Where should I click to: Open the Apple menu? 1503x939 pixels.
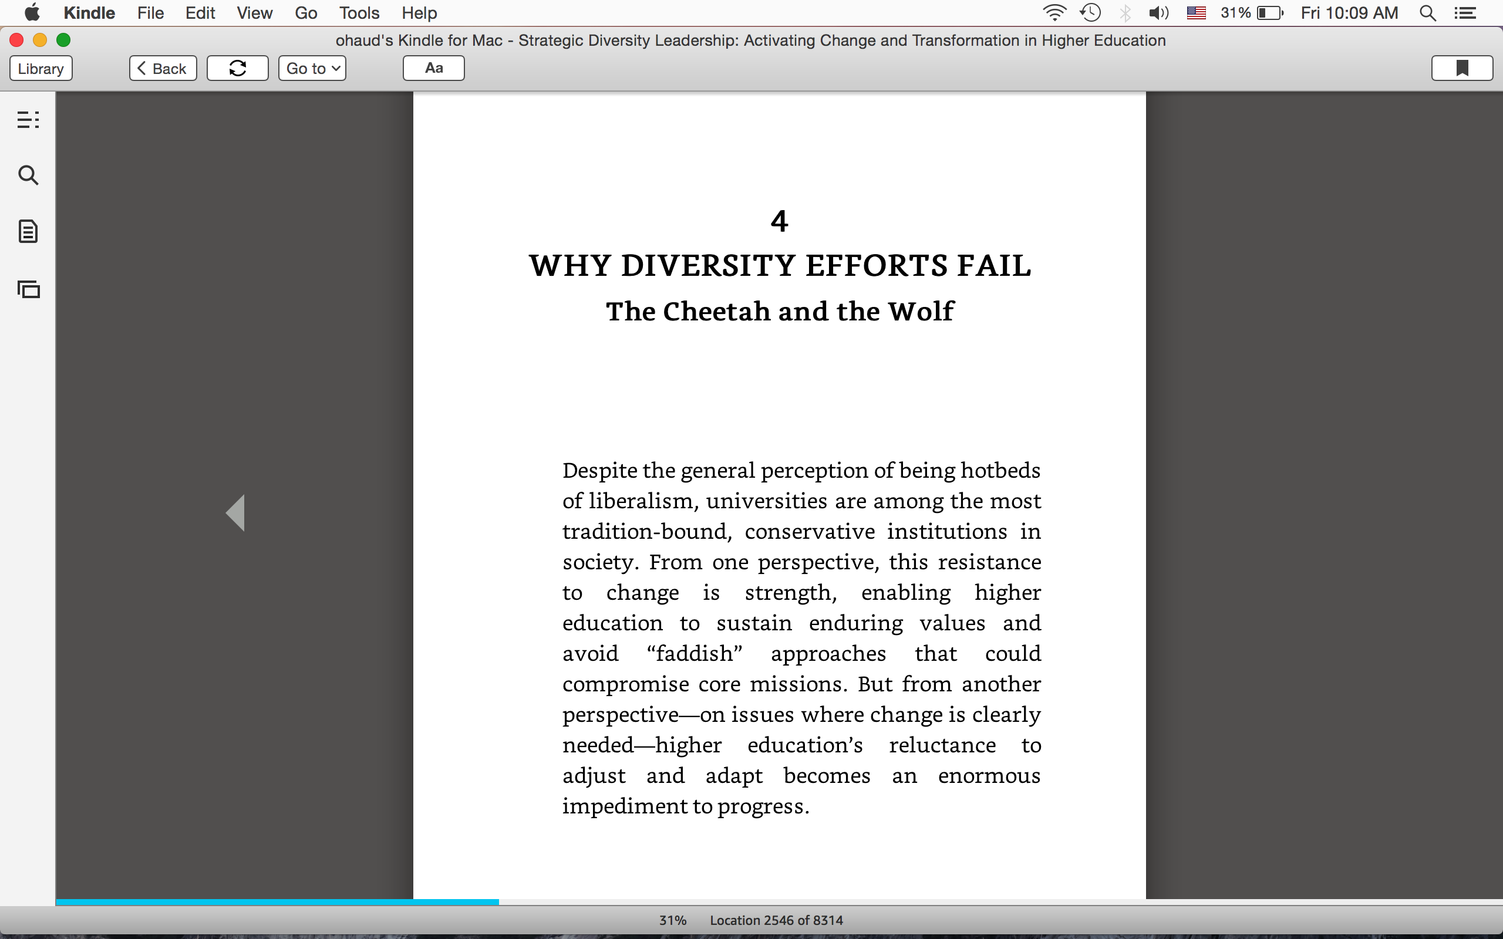pos(32,12)
